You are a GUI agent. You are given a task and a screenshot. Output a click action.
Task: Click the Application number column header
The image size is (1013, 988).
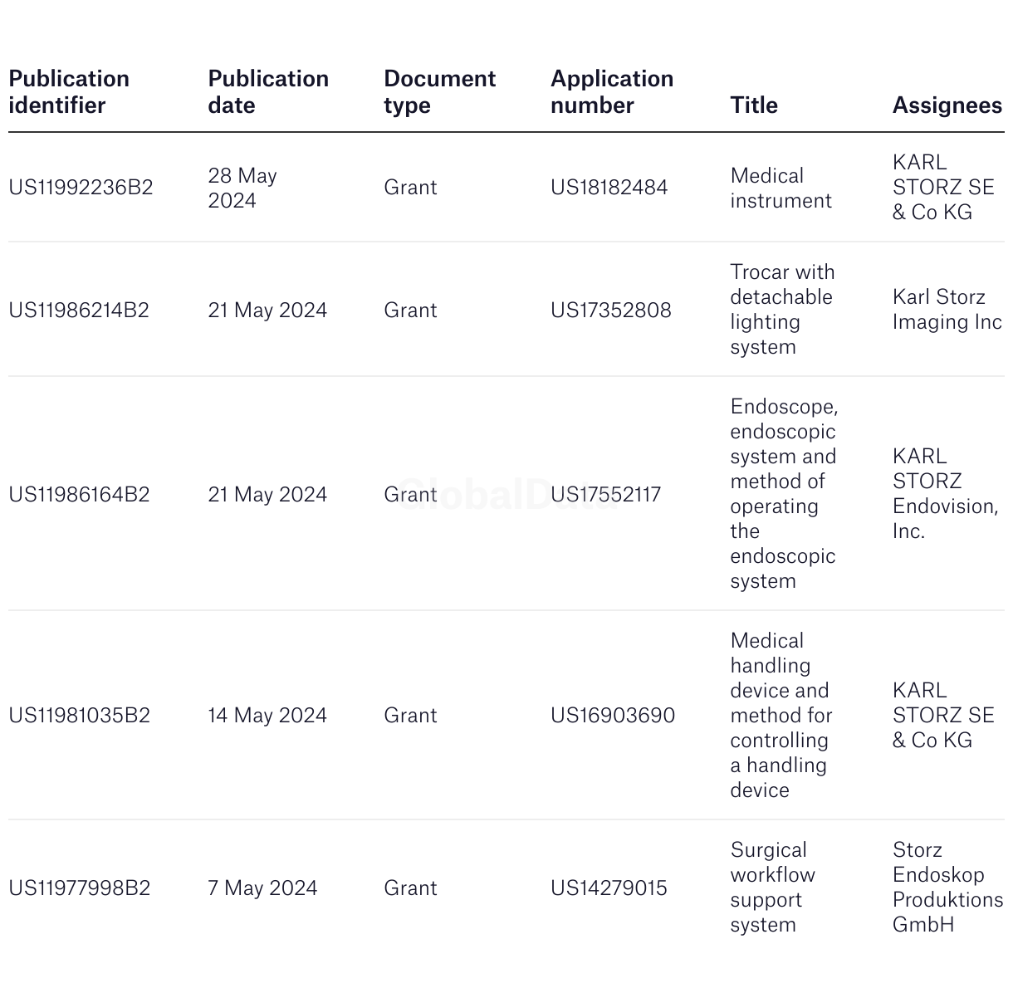(x=612, y=92)
